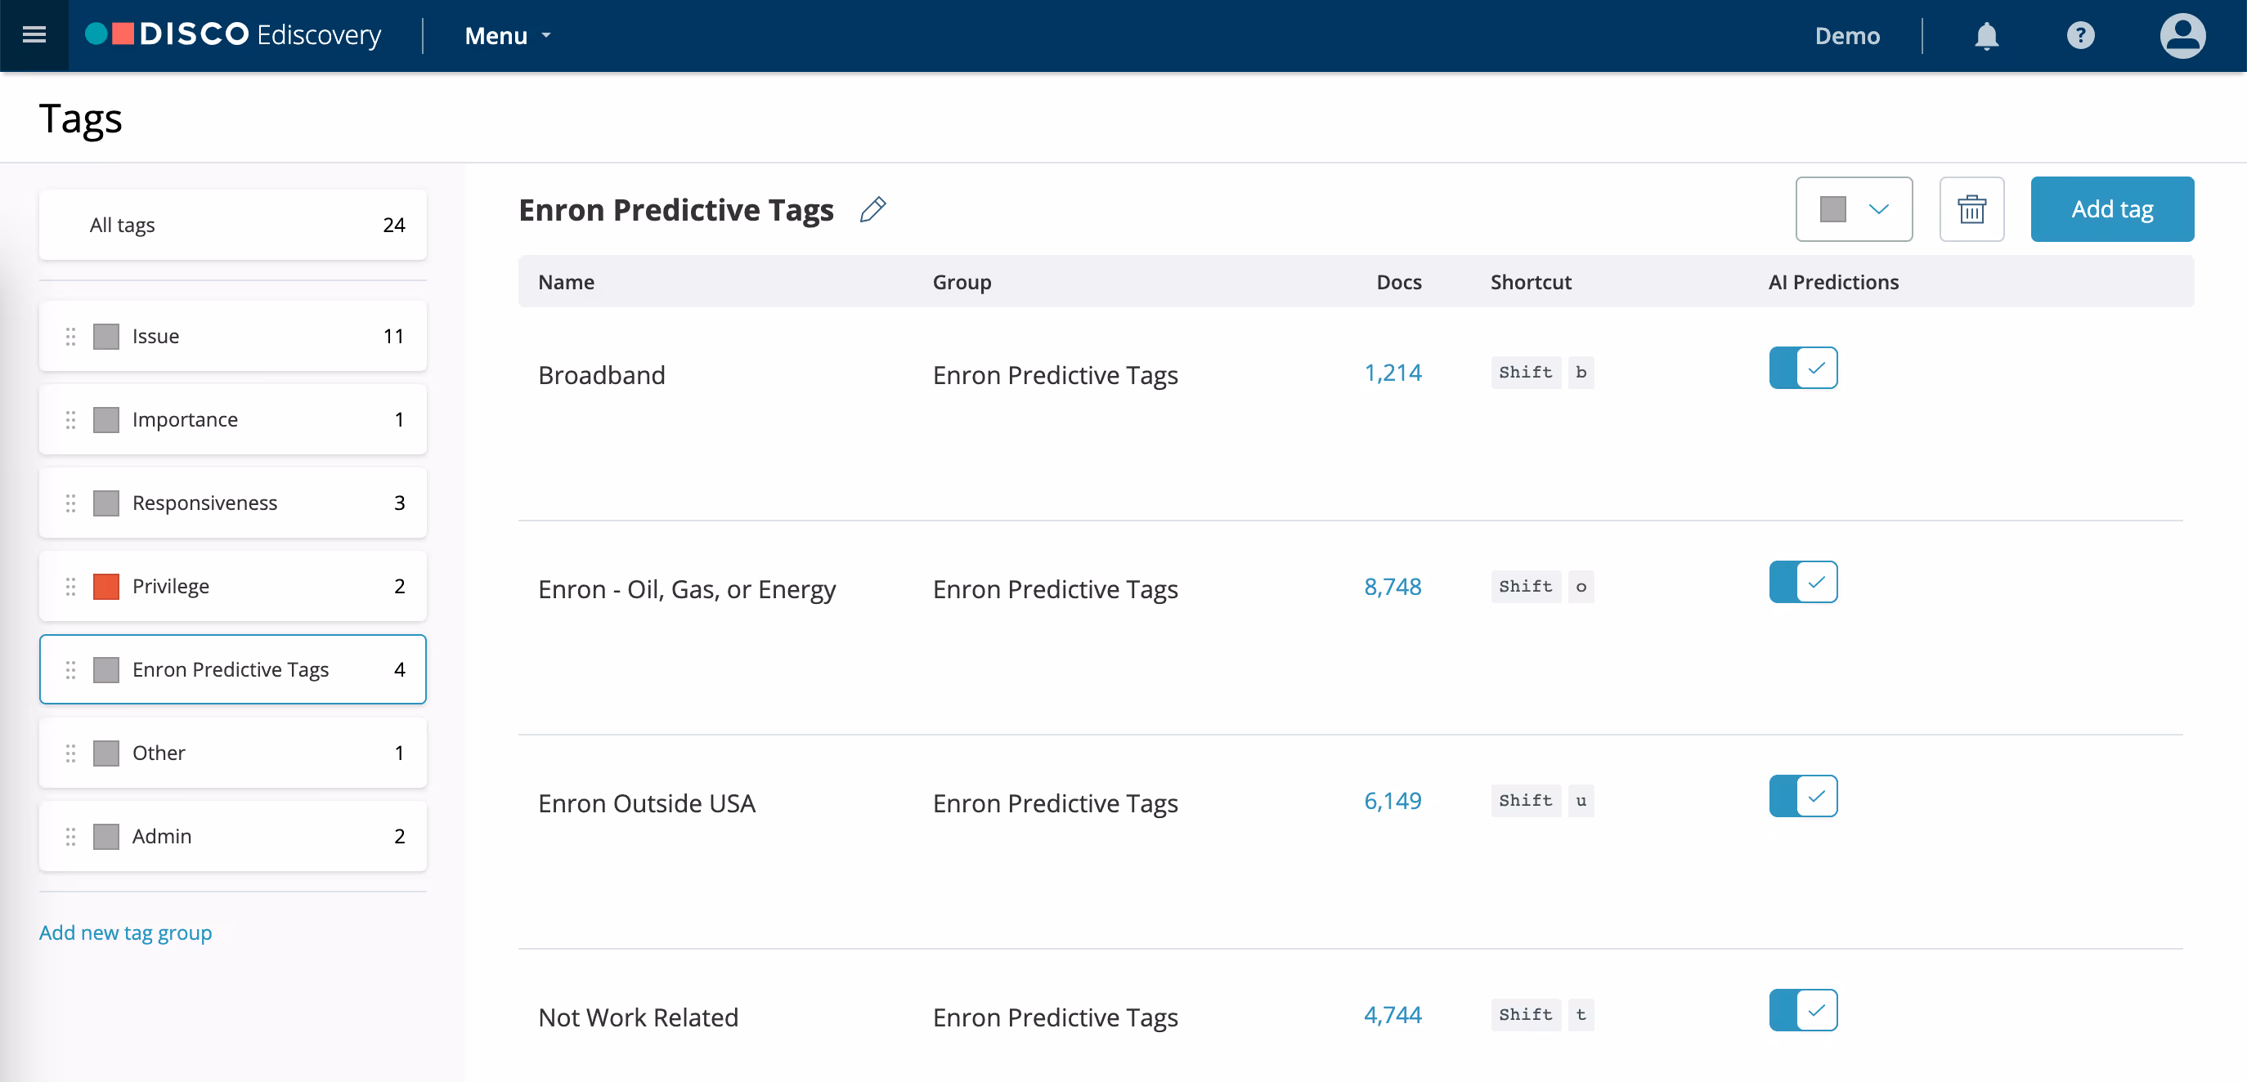The width and height of the screenshot is (2247, 1082).
Task: Grab the drag handle beside Admin
Action: pos(70,836)
